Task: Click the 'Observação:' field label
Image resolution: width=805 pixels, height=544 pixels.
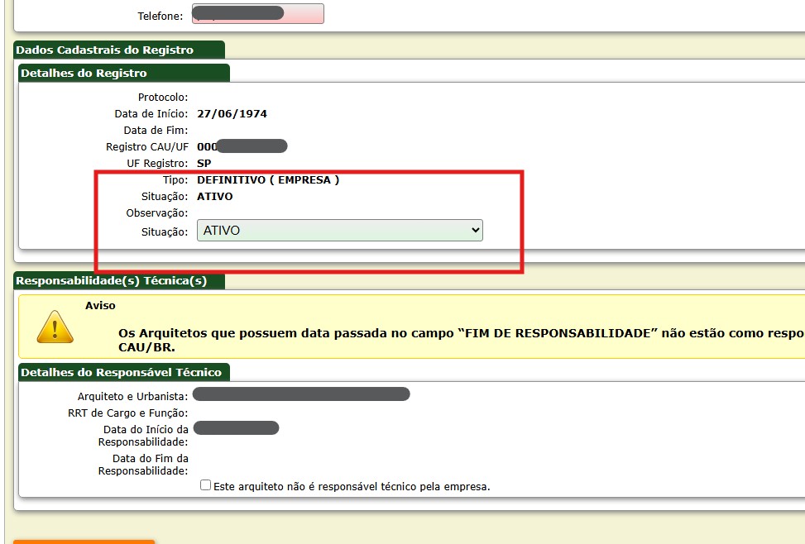Action: (156, 213)
